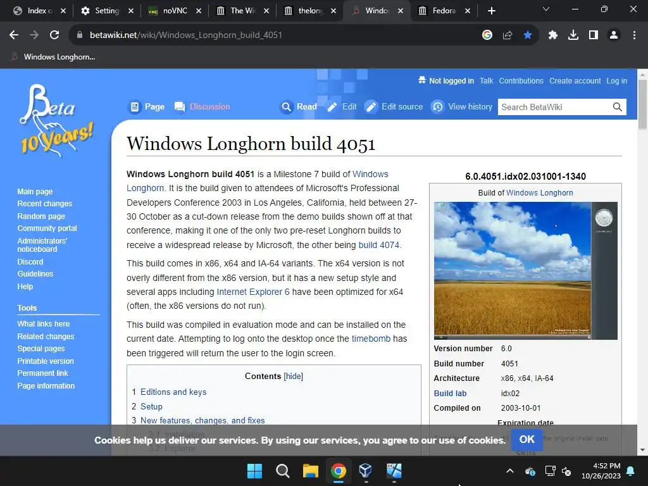Image resolution: width=648 pixels, height=486 pixels.
Task: Click the muted volume tray icon
Action: coord(566,471)
